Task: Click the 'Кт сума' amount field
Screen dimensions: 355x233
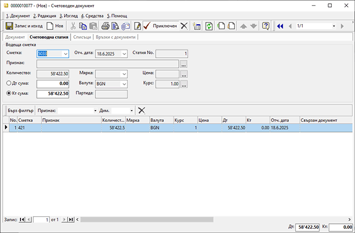Action: [x=53, y=94]
